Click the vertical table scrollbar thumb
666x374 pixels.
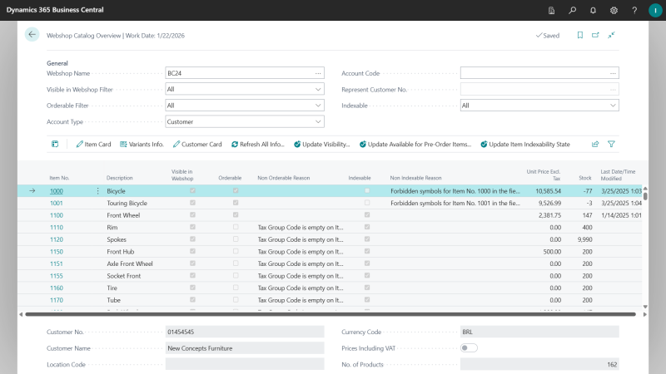pos(645,196)
